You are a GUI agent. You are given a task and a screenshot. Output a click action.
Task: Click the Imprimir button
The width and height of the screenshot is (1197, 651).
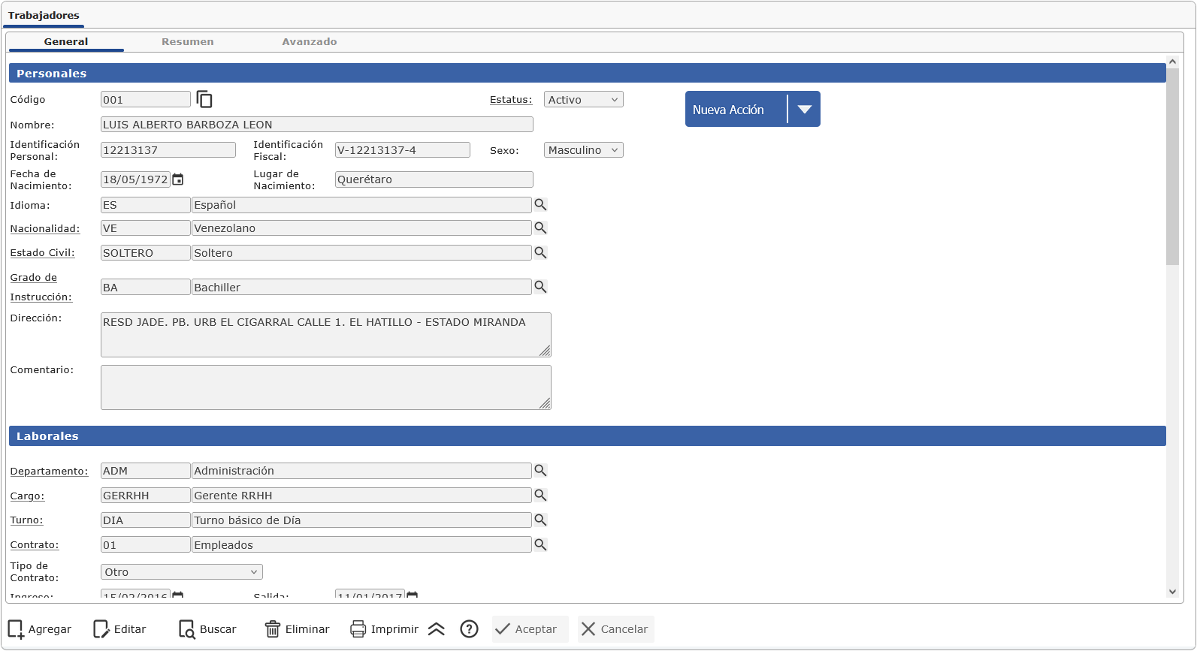click(x=385, y=629)
